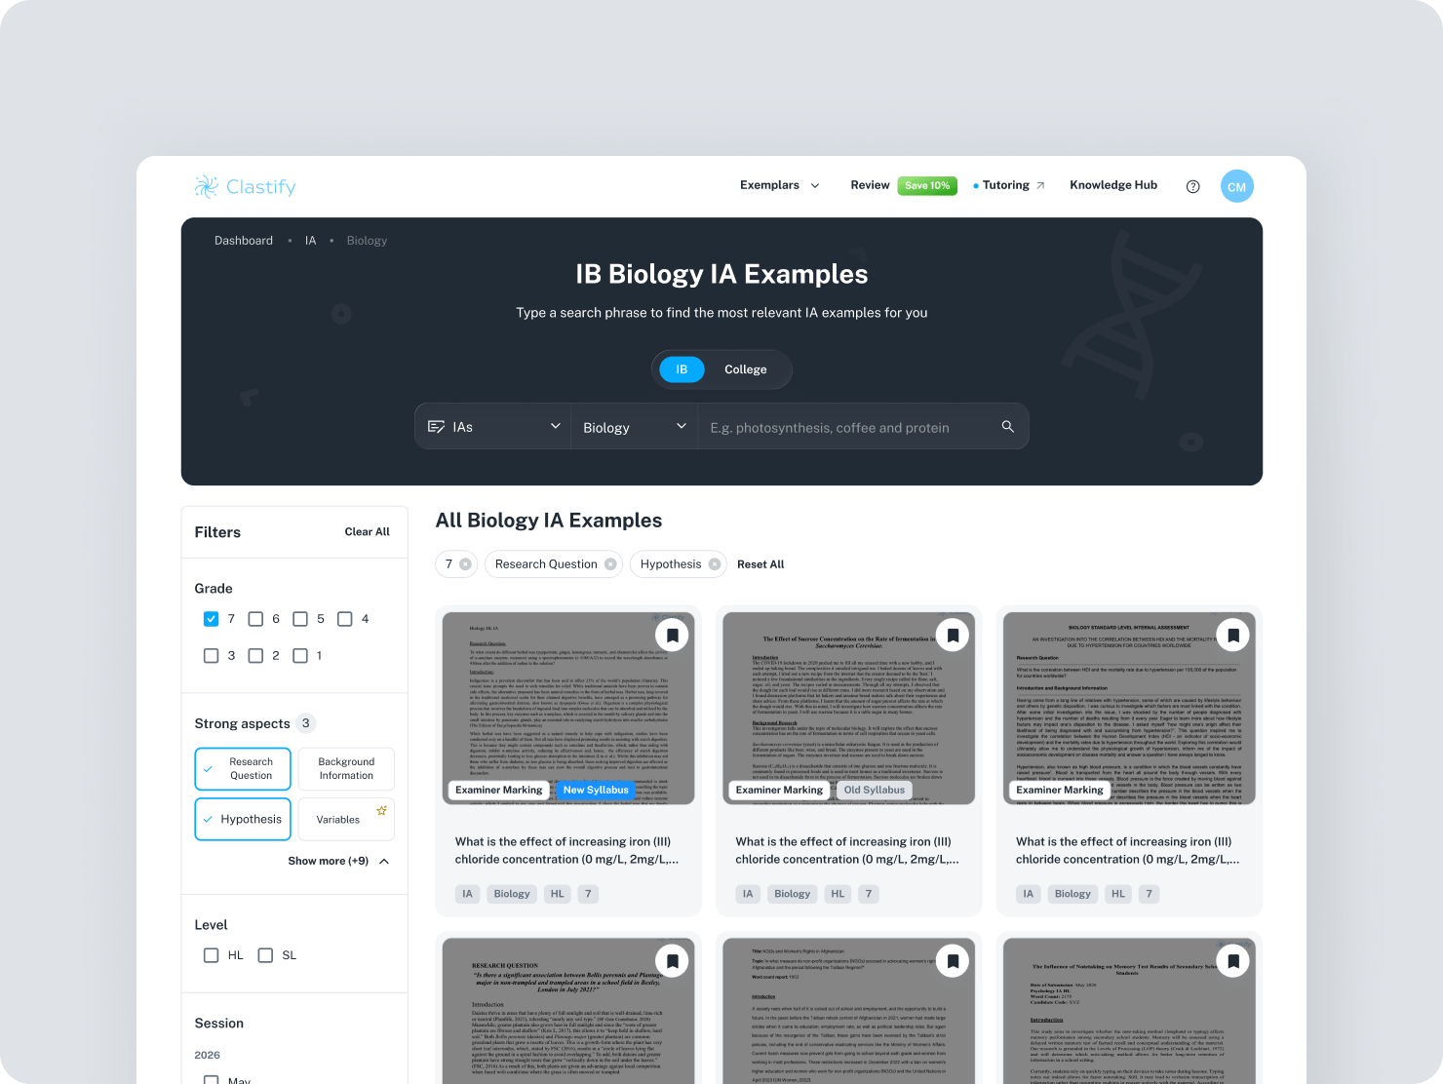Remove the Hypothesis filter chip

715,564
